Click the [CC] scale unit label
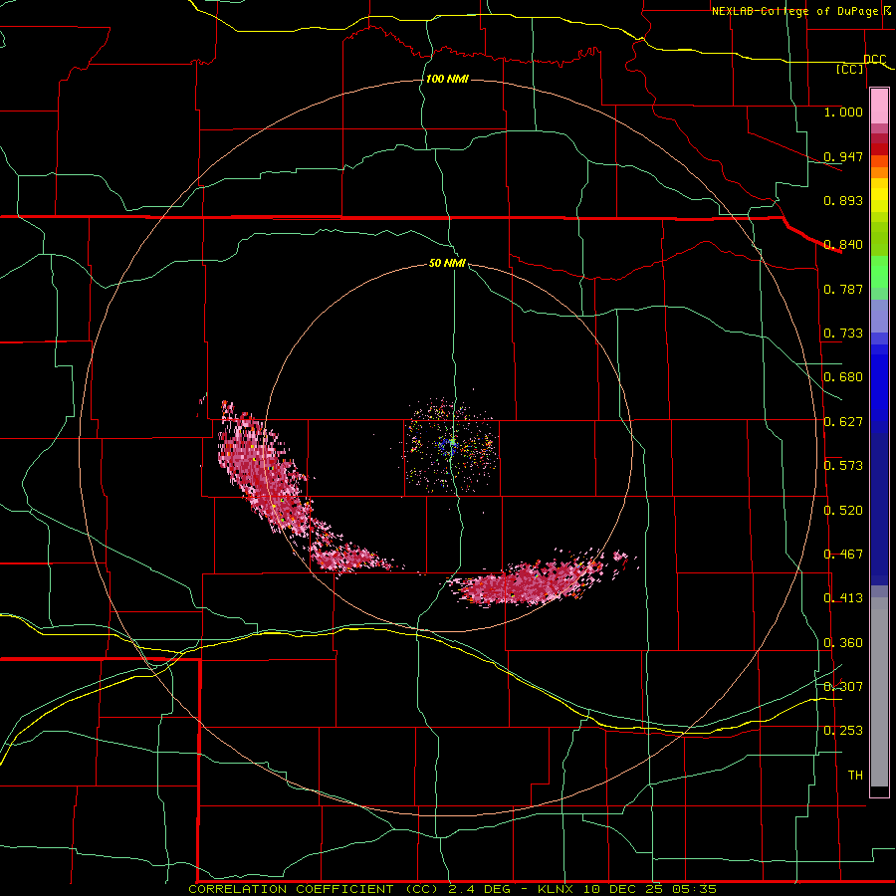This screenshot has height=896, width=896. pos(850,70)
